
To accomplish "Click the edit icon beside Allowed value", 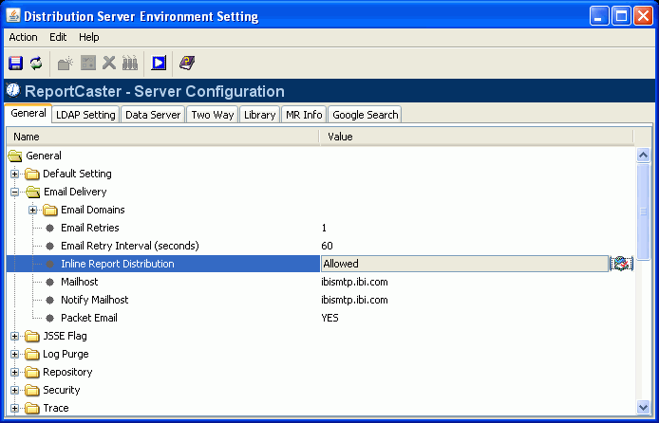I will tap(621, 264).
